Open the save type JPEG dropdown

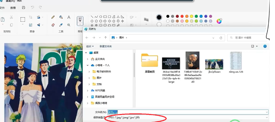(267, 118)
